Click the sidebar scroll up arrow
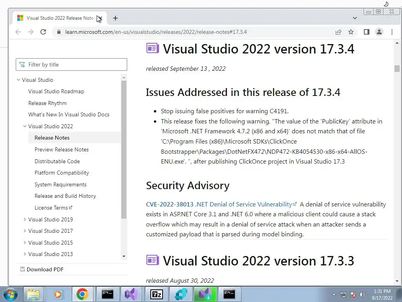Image resolution: width=402 pixels, height=302 pixels. [x=124, y=77]
